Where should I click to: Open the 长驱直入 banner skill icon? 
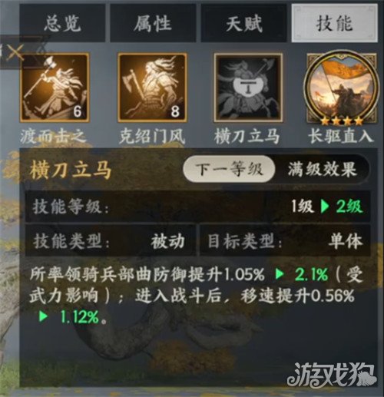(x=342, y=87)
